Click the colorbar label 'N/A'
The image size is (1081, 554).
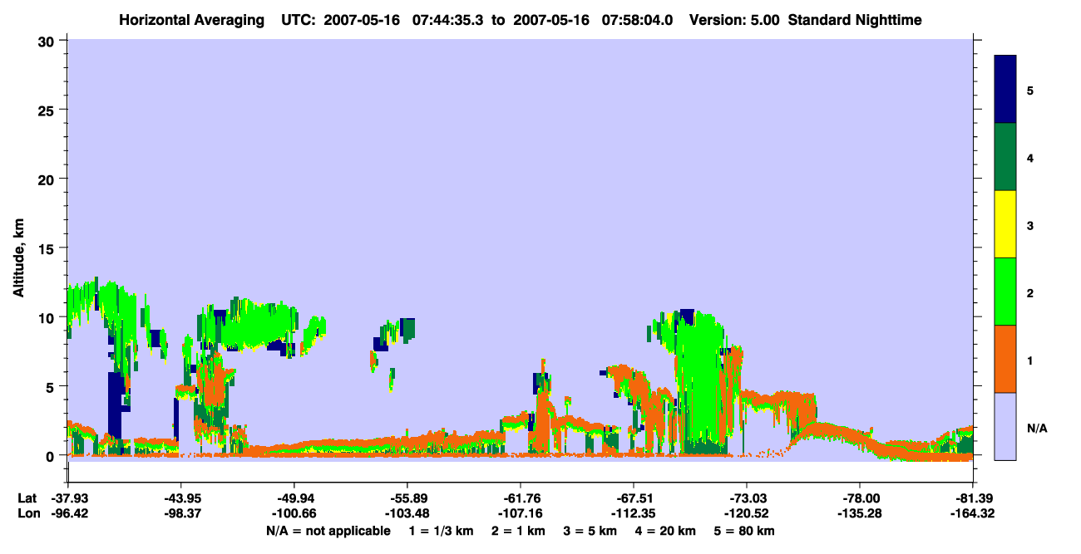coord(1037,428)
